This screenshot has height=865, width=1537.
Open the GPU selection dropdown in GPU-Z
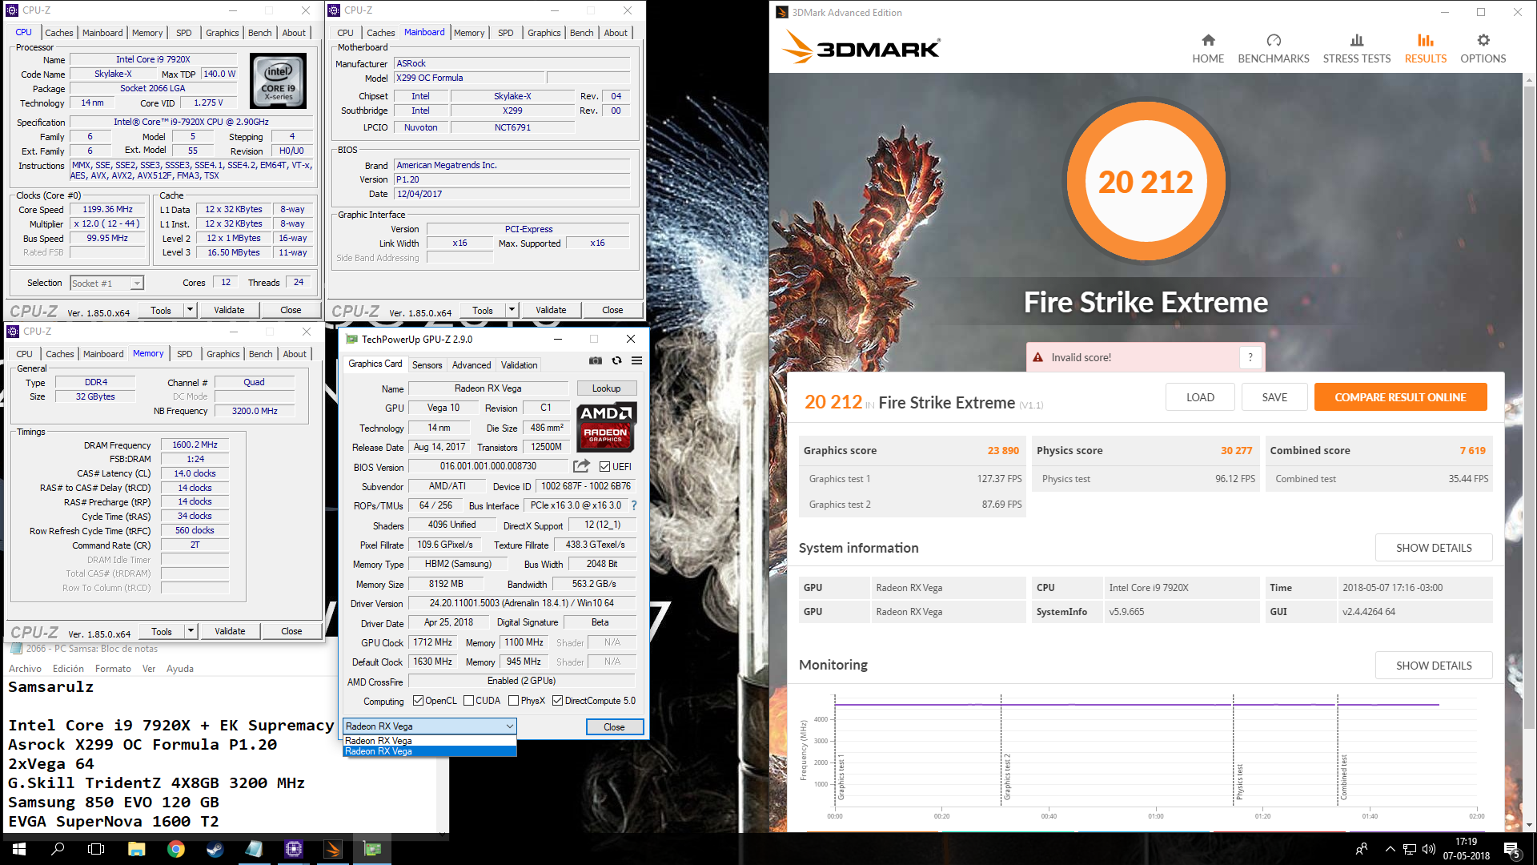(x=429, y=726)
